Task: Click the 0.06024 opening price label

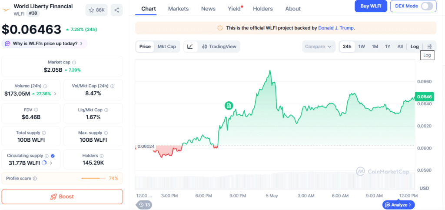Action: click(x=146, y=147)
